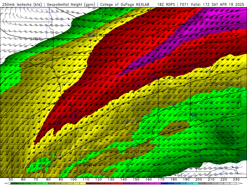This screenshot has height=185, width=247.
Task: Select the 200 tick on the color scale
Action: [x=199, y=179]
